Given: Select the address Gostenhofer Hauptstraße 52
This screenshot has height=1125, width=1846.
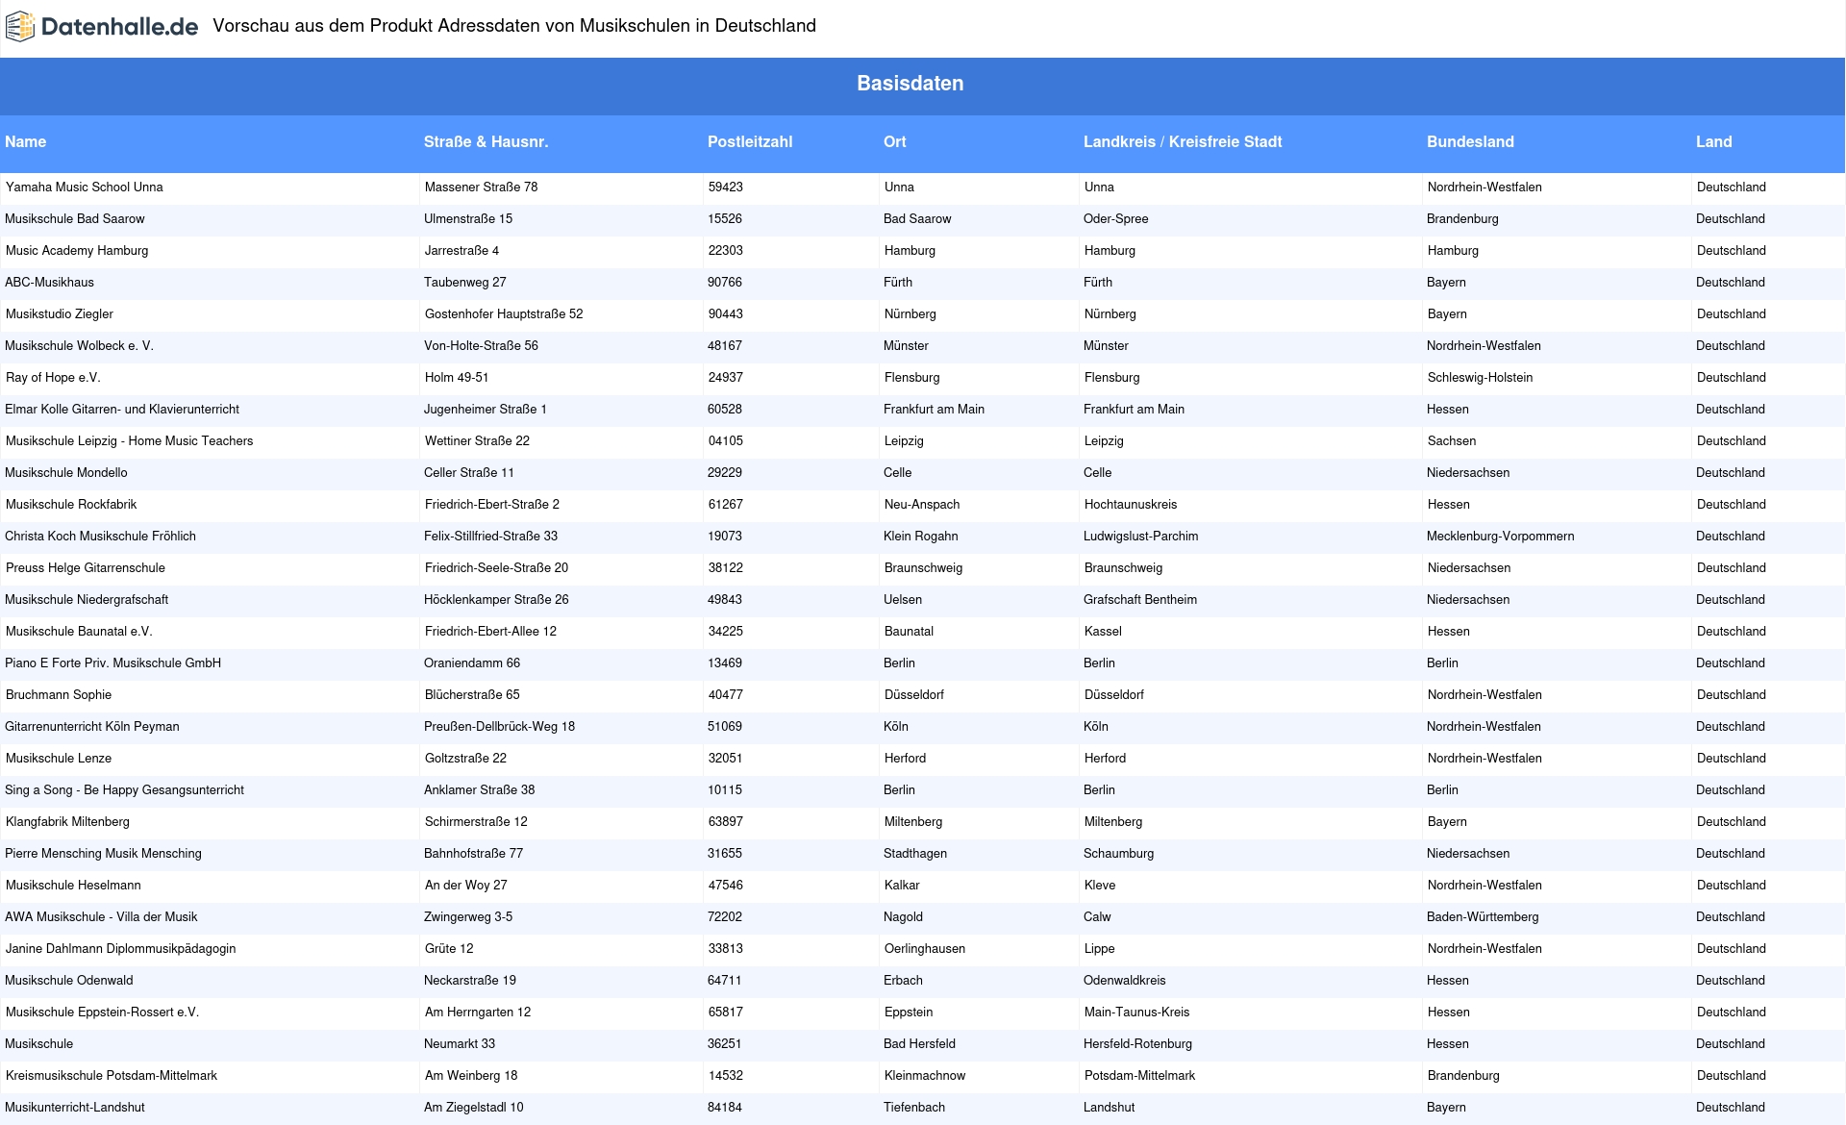Looking at the screenshot, I should tap(504, 314).
